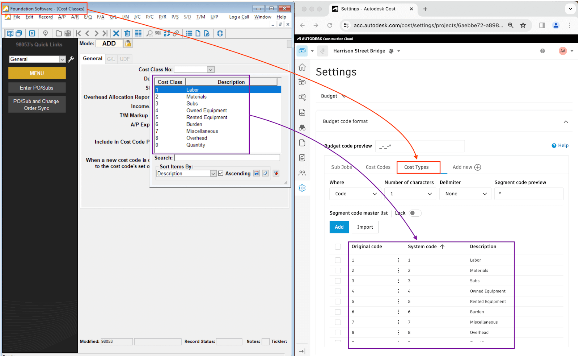Click the trash can delete icon
The height and width of the screenshot is (357, 579).
point(127,33)
